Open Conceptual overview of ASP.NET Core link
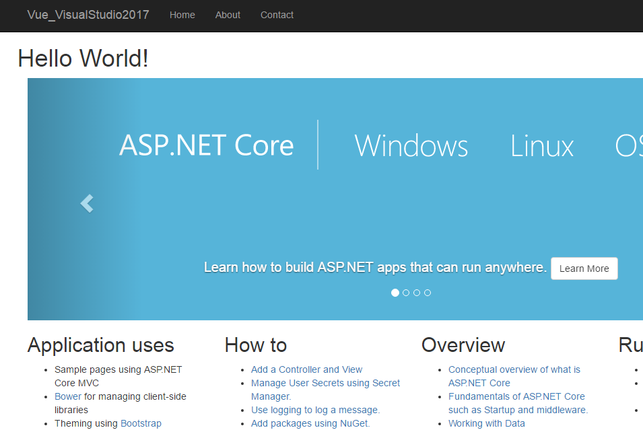643x430 pixels. pos(514,376)
